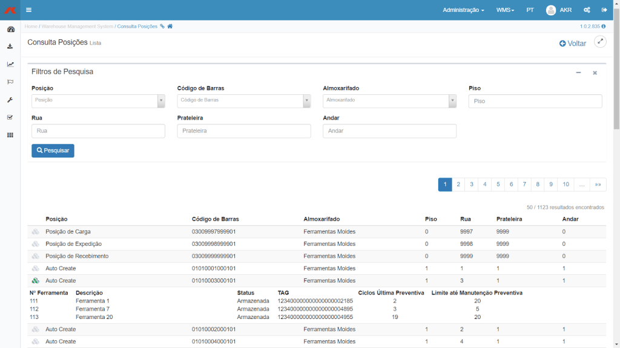Click the Ferramenta 20 description
Viewport: 620px width, 348px height.
click(x=94, y=317)
